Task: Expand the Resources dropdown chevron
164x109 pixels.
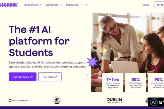Action: click(81, 5)
